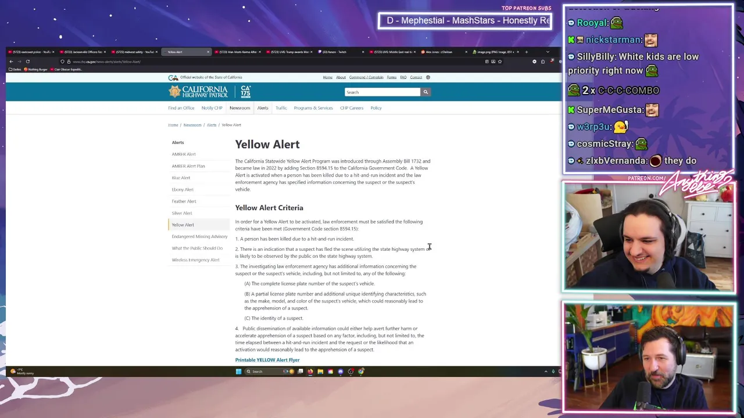Click the site search magnifier button
Viewport: 744px width, 418px height.
click(x=425, y=92)
